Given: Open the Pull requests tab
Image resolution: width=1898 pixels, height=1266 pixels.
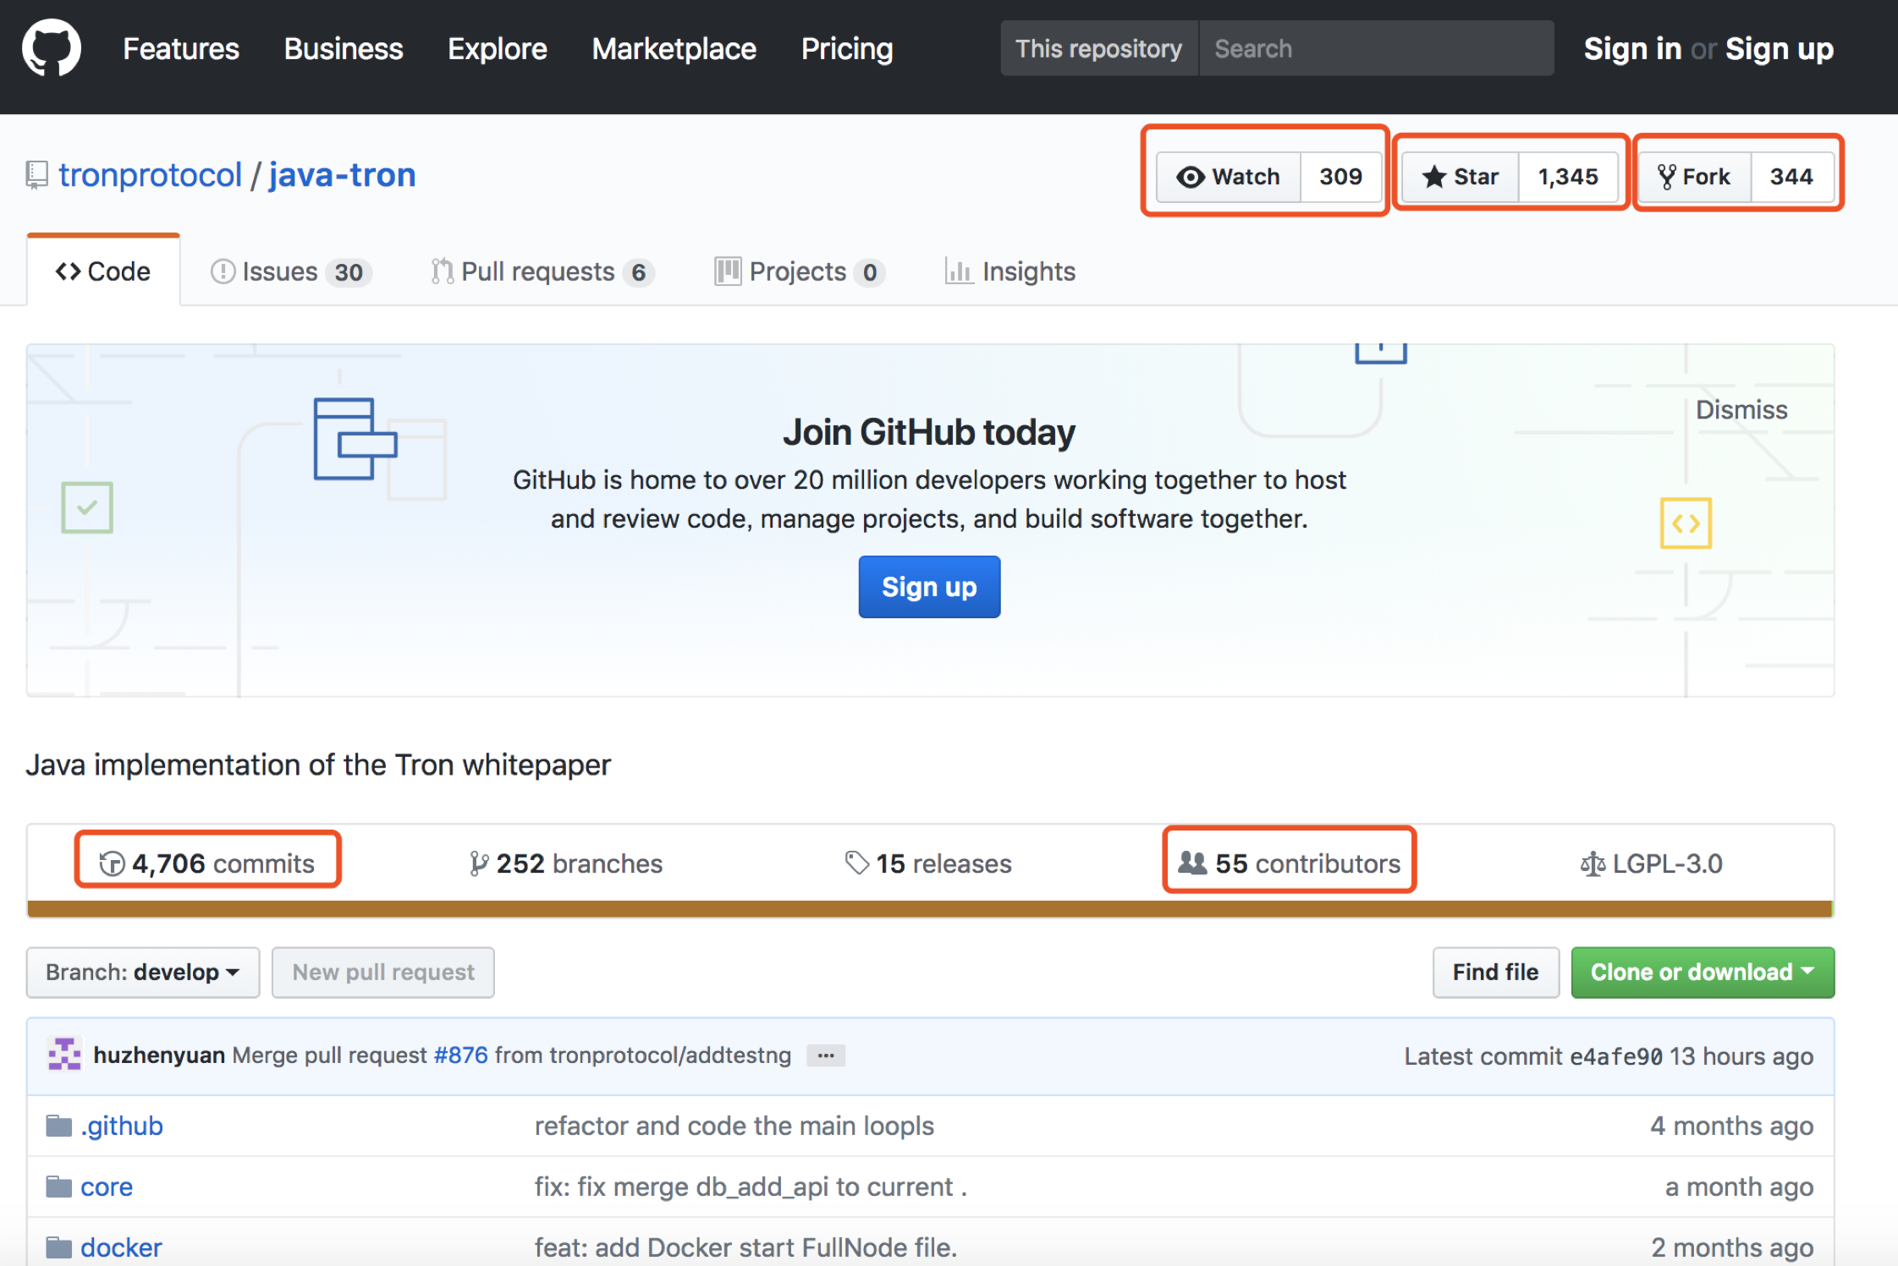Looking at the screenshot, I should click(x=542, y=271).
